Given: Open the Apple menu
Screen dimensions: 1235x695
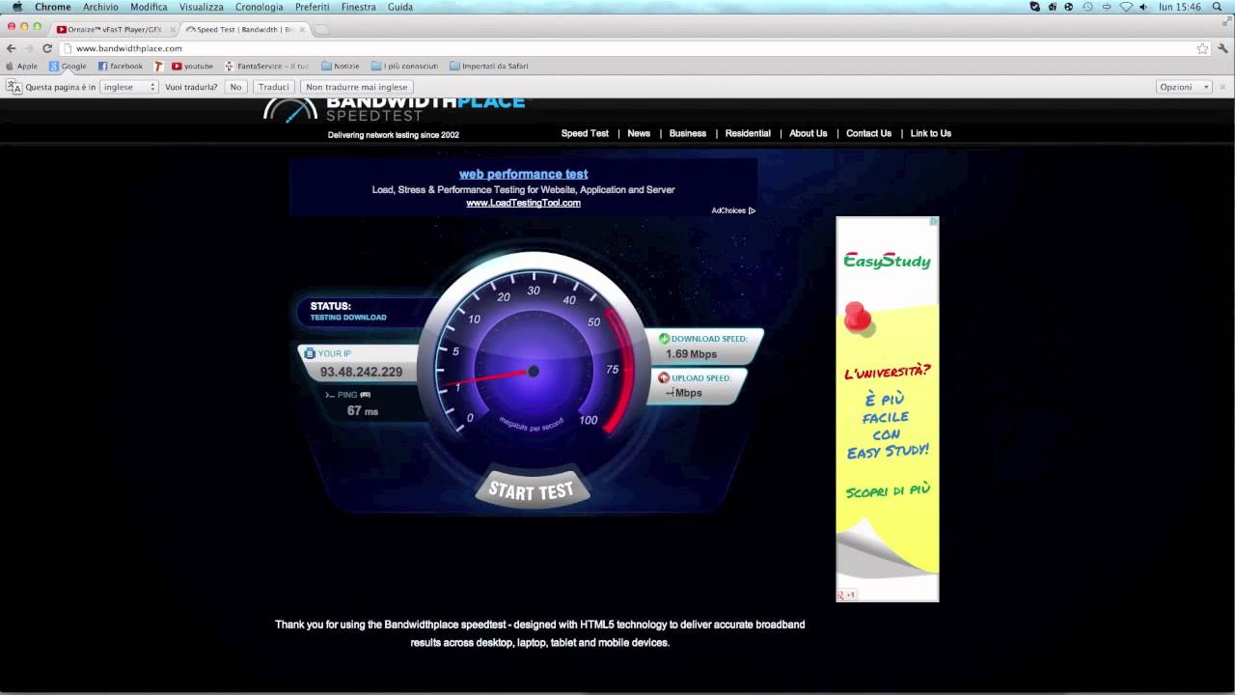Looking at the screenshot, I should coord(16,7).
